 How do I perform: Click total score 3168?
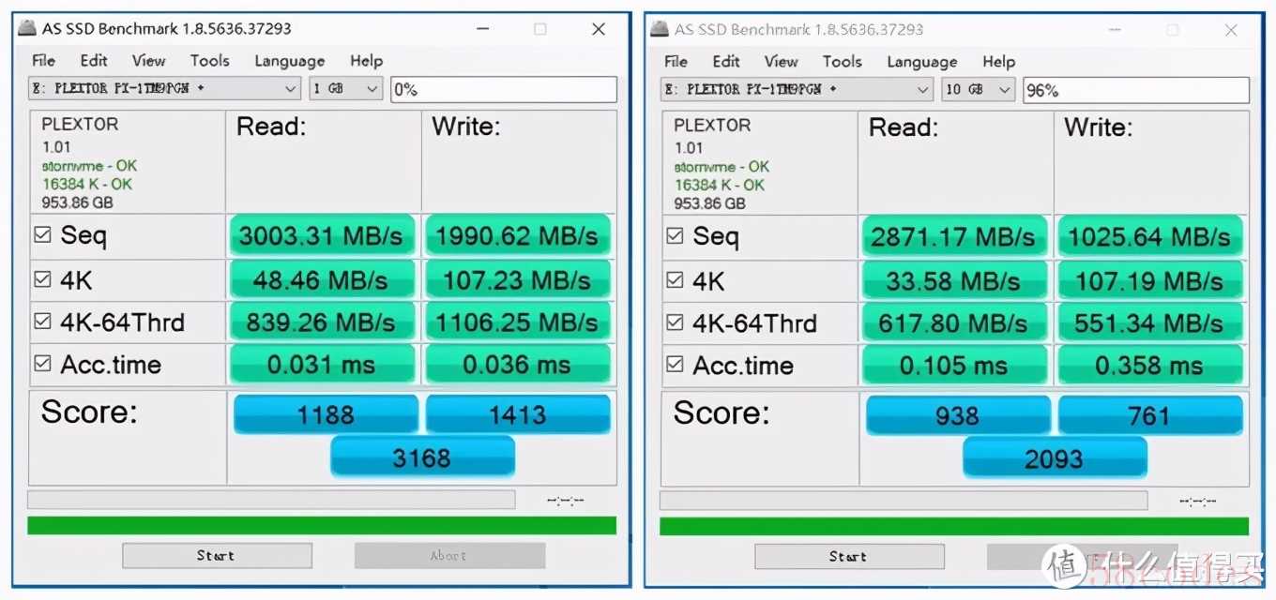(x=422, y=457)
